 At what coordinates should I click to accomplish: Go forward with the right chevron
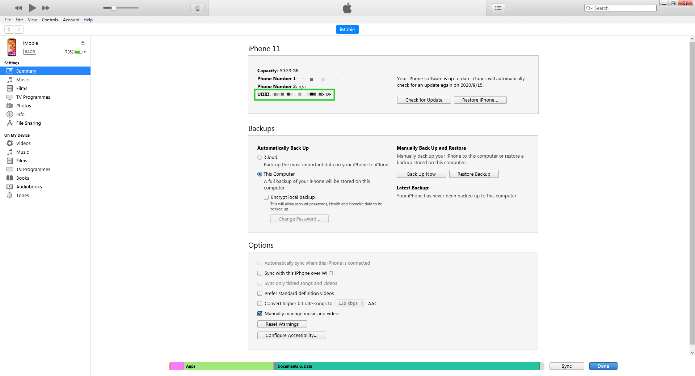click(x=19, y=29)
